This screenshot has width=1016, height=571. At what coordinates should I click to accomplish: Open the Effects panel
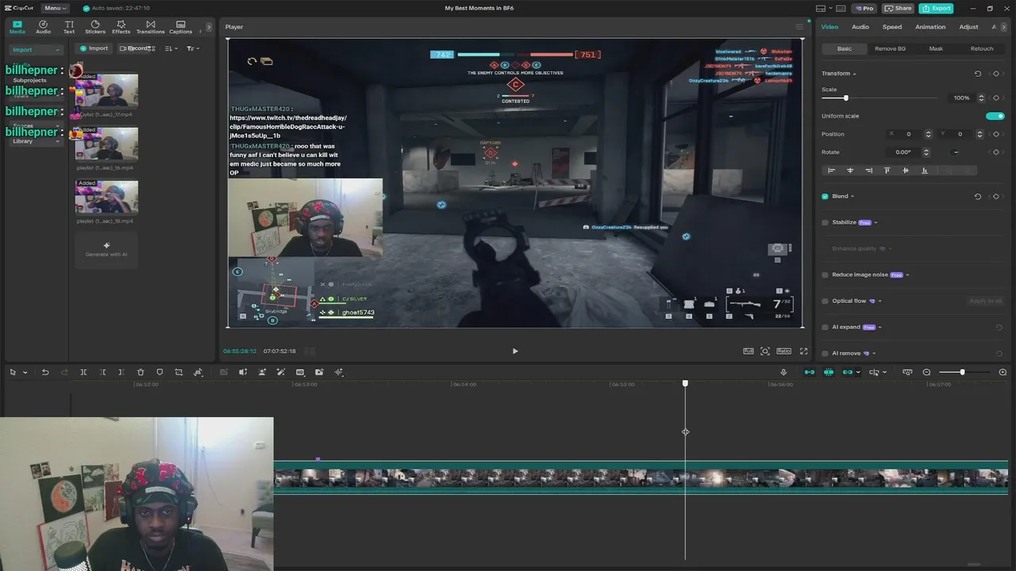[121, 27]
